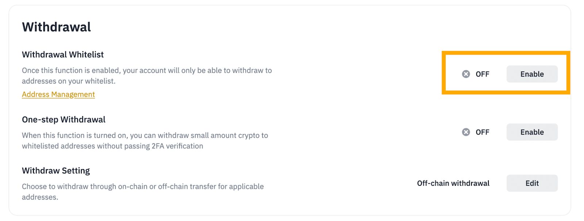Screen dimensions: 584x221
Task: Enable One-step Withdrawal
Action: coord(531,132)
